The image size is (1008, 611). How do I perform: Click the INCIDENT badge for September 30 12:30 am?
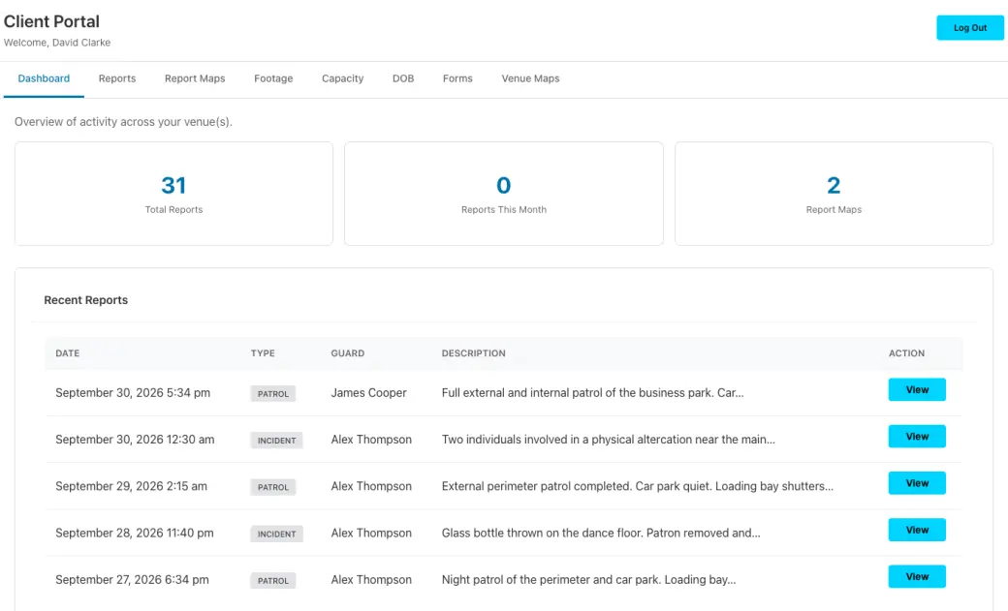276,441
